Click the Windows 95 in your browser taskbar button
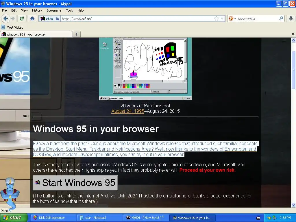The width and height of the screenshot is (296, 222). (192, 218)
